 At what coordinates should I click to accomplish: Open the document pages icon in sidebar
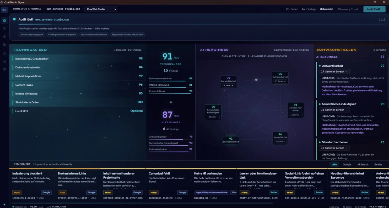pos(4,45)
